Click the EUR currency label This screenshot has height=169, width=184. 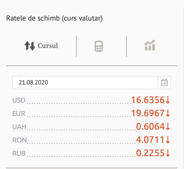click(19, 113)
